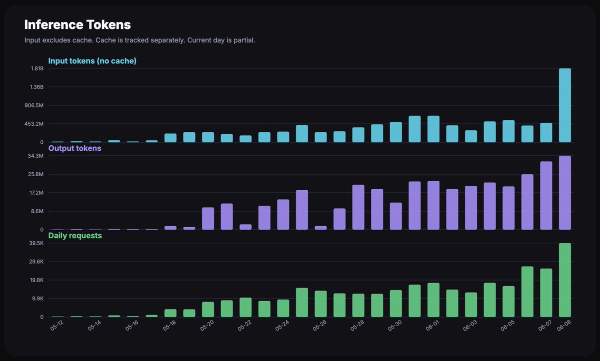Click the 05-30 date label
Viewport: 600px width, 361px height.
point(394,326)
